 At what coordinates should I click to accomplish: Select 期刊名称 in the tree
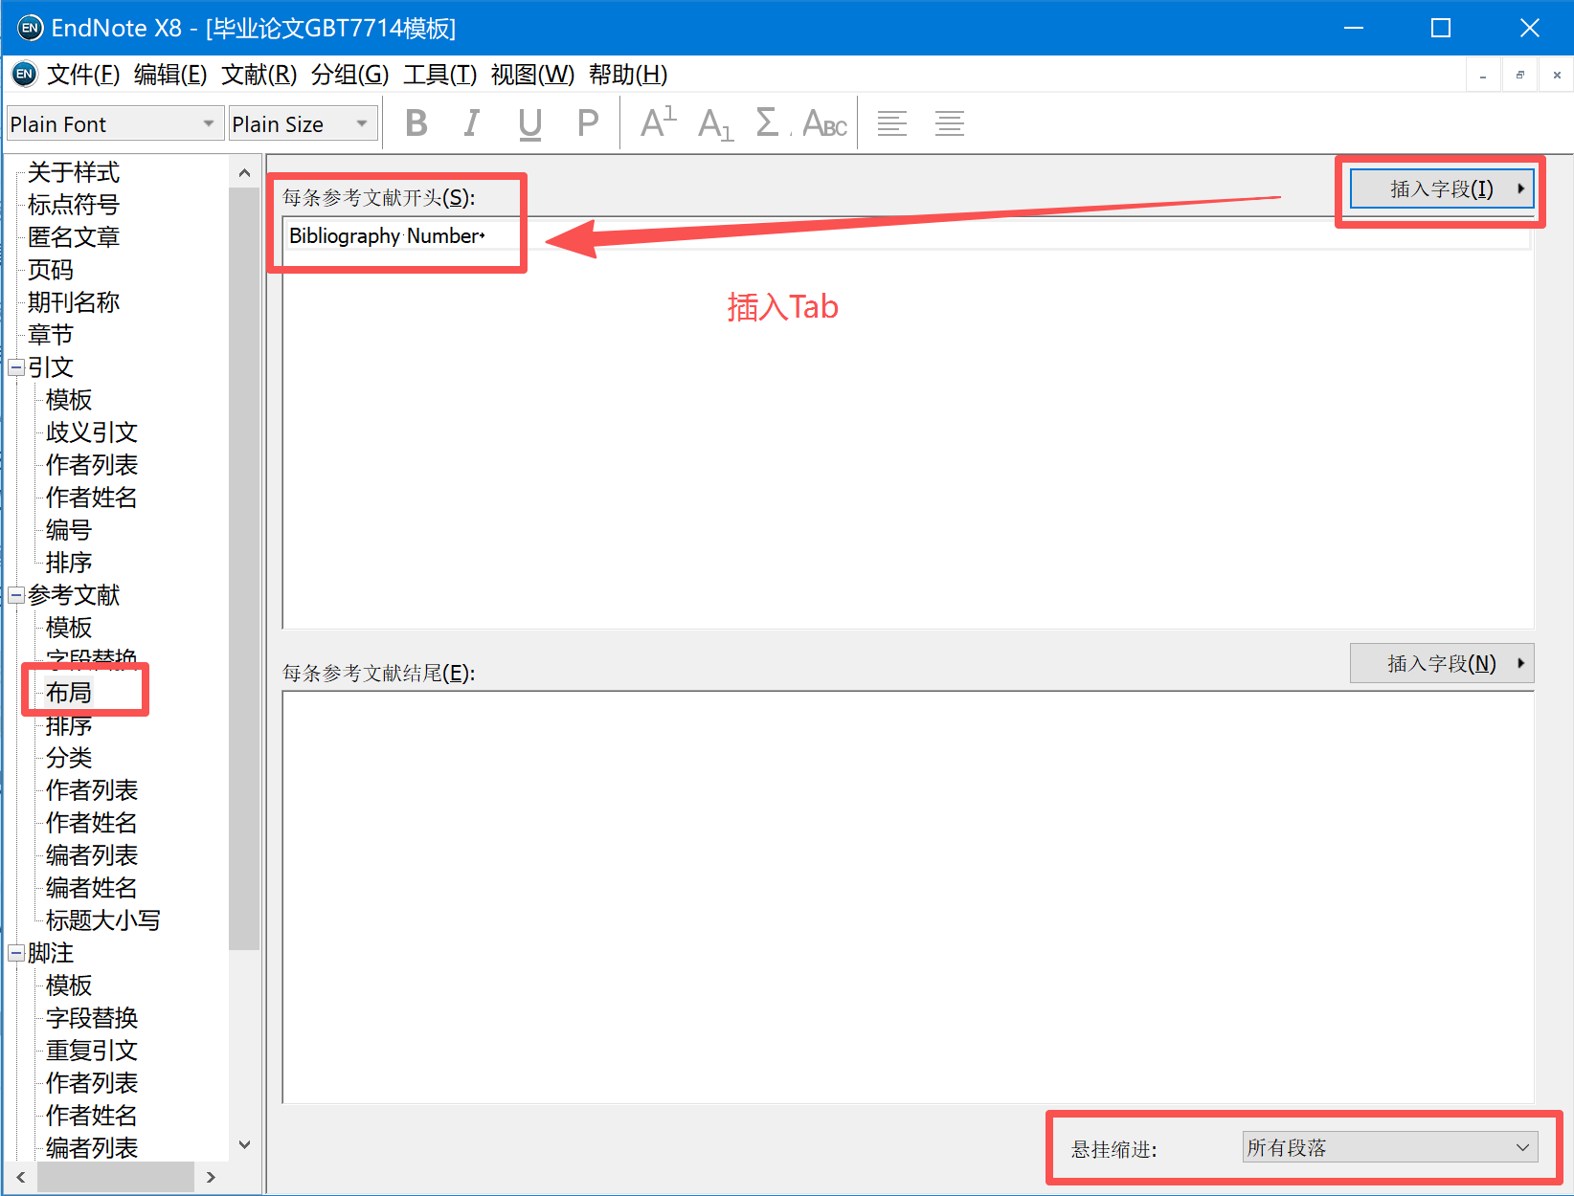click(x=74, y=302)
